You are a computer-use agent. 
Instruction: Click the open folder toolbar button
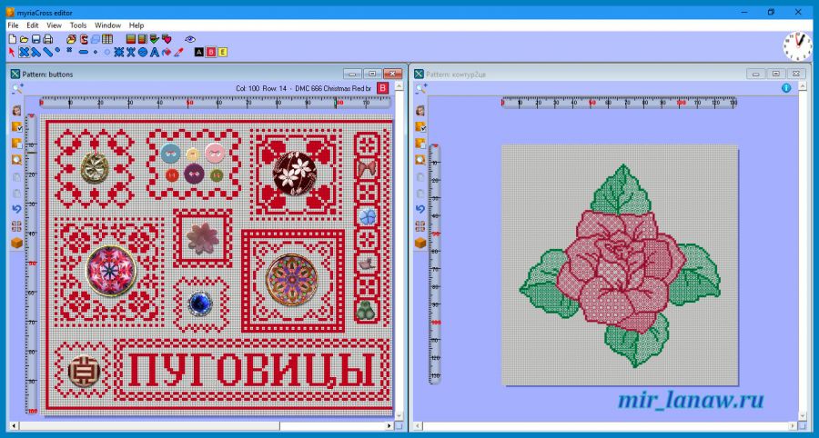(24, 40)
